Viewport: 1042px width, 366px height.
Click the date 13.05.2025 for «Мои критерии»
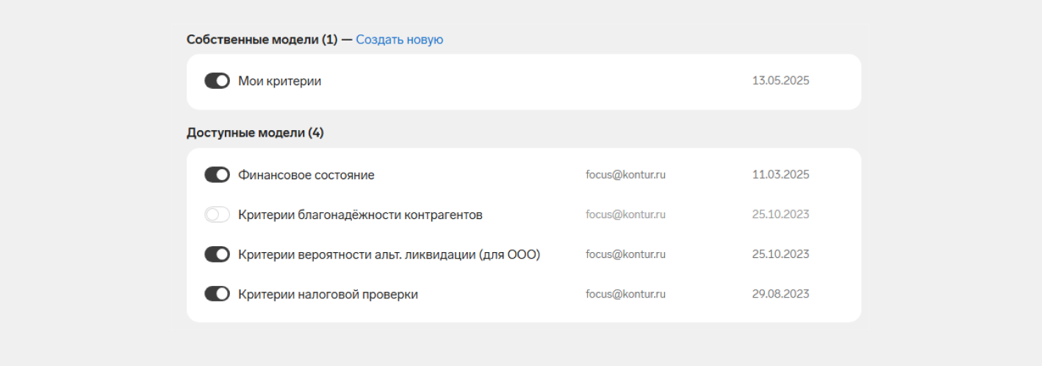[780, 81]
